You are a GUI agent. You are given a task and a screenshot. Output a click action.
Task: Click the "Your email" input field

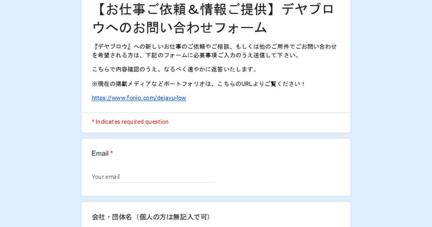coord(153,177)
